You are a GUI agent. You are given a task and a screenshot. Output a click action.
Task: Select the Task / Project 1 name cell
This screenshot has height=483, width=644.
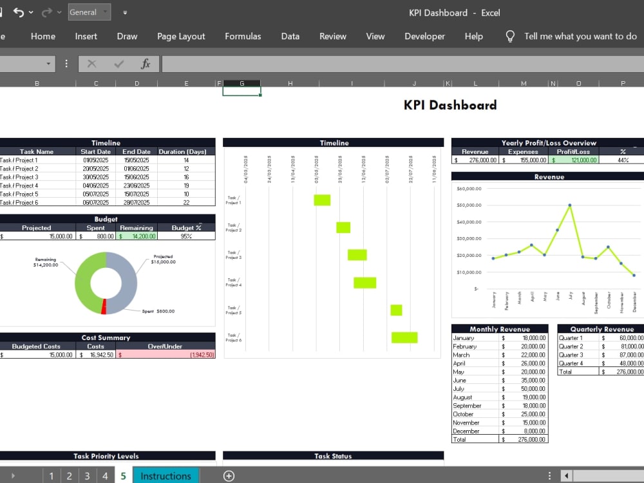(37, 160)
